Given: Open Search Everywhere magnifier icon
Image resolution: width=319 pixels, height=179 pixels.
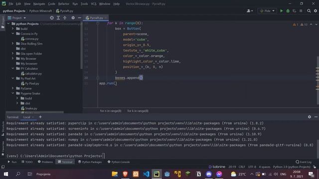Looking at the screenshot, I should click(x=309, y=11).
